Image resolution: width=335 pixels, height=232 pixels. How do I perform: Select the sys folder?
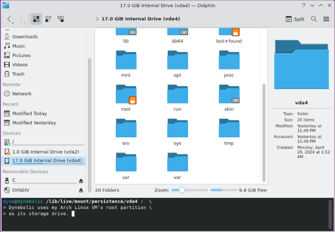click(177, 132)
